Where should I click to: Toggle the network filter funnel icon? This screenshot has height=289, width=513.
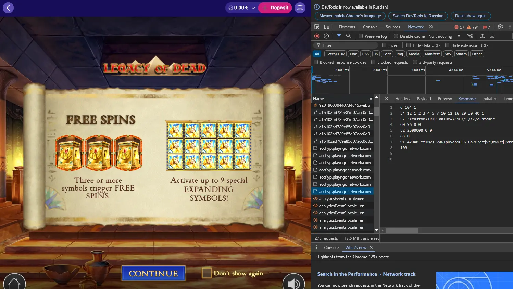tap(339, 36)
